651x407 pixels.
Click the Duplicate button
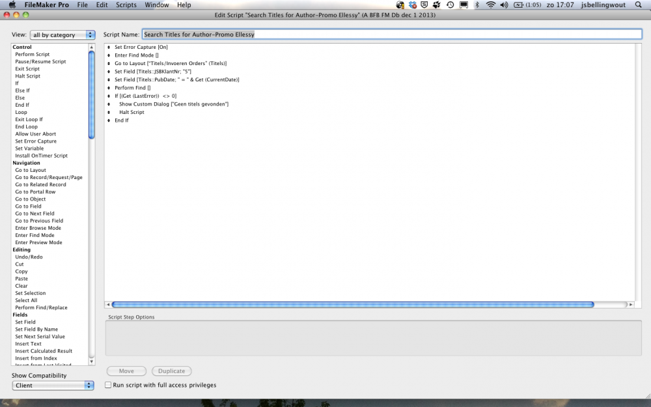(171, 371)
